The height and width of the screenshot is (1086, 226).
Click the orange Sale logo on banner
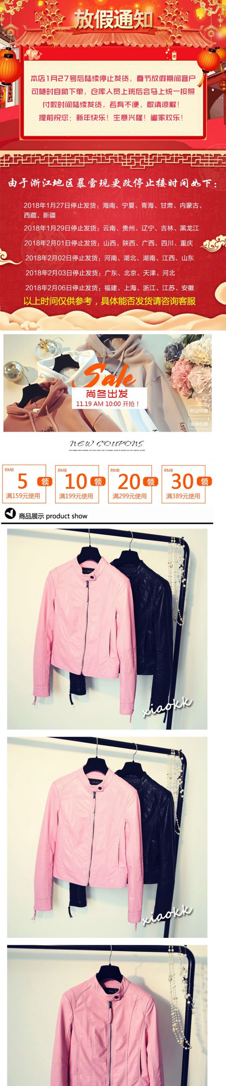click(x=109, y=375)
